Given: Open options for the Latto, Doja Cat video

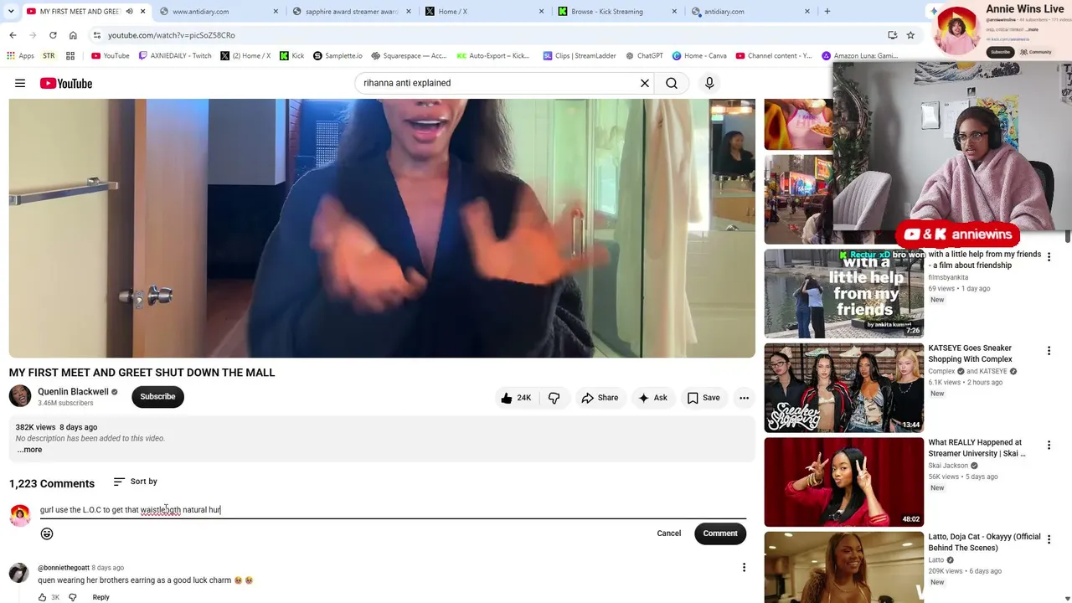Looking at the screenshot, I should [x=1049, y=539].
